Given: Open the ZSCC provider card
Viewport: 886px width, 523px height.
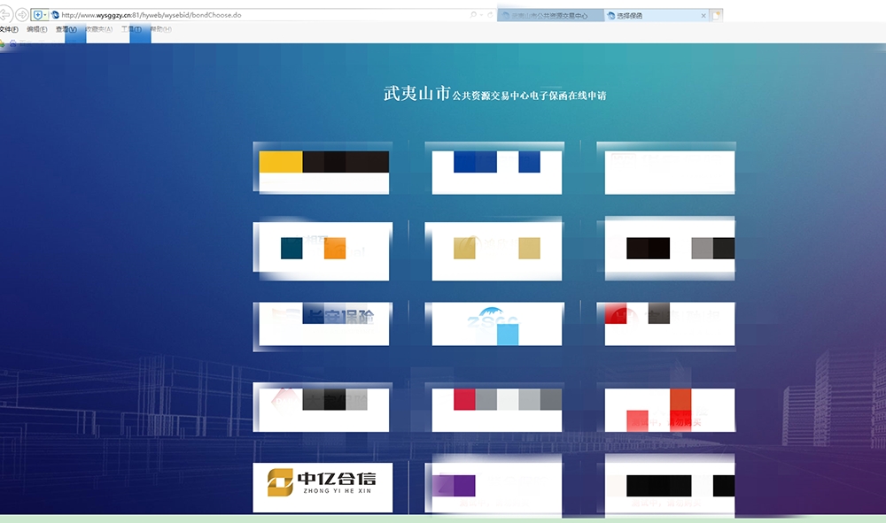Looking at the screenshot, I should point(496,325).
